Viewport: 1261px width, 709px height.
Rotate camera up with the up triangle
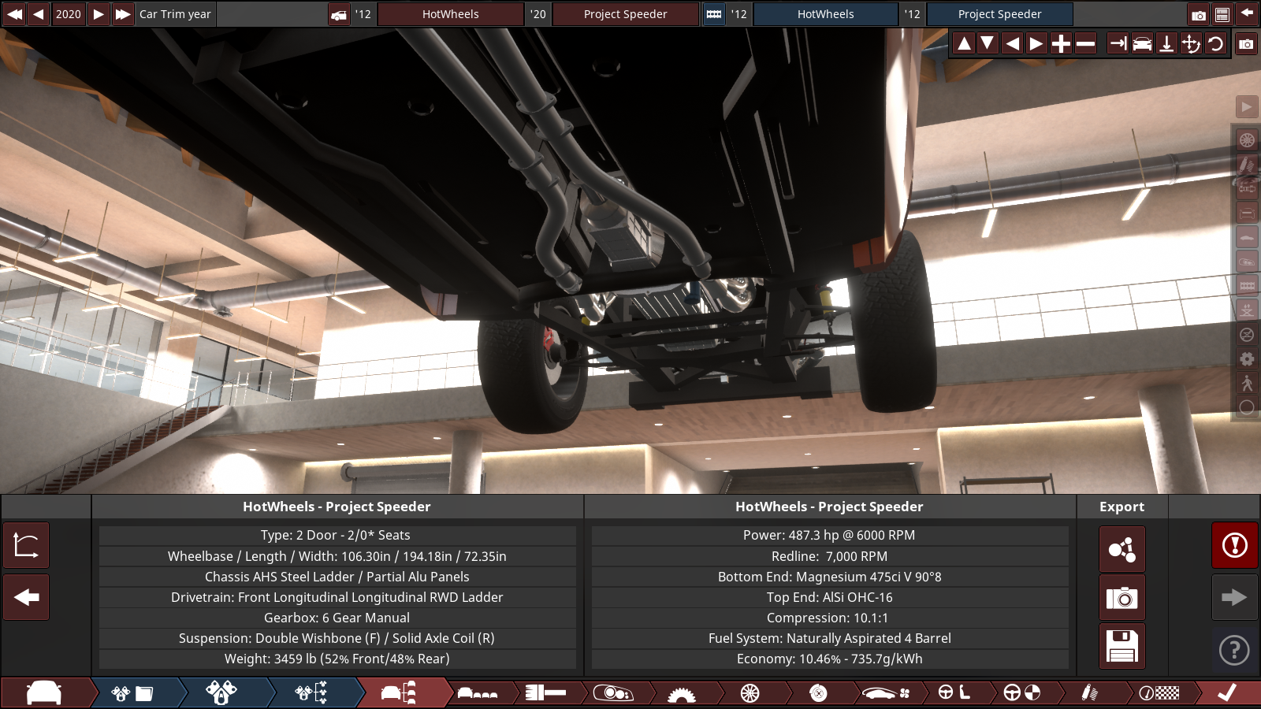point(964,44)
